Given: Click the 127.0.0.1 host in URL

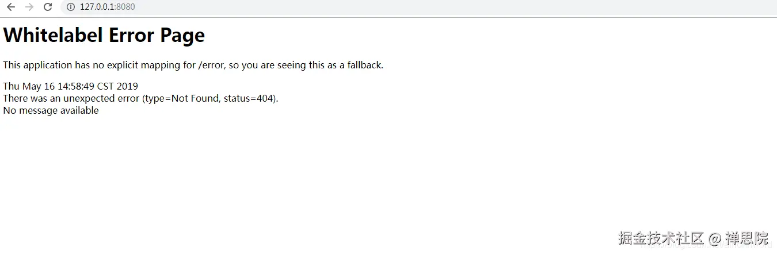Looking at the screenshot, I should coord(97,7).
